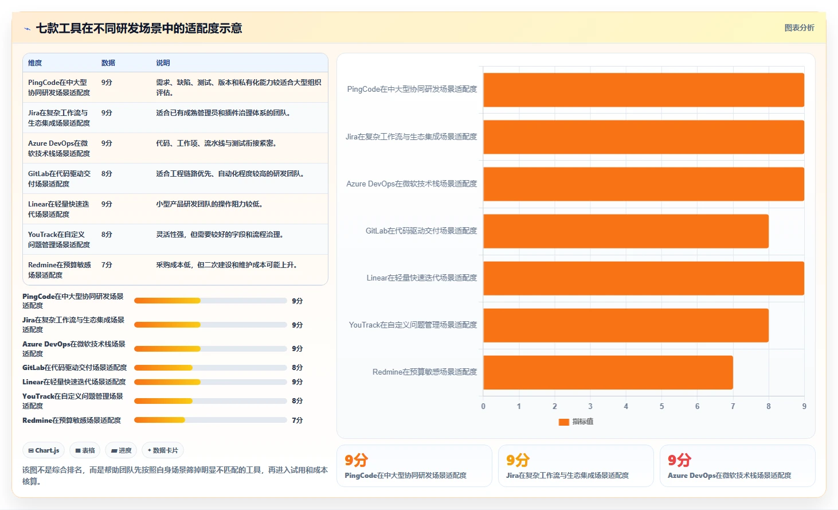Click the table cell 'Jira在复杂工作流与生态集成场景适配度'

pos(59,118)
